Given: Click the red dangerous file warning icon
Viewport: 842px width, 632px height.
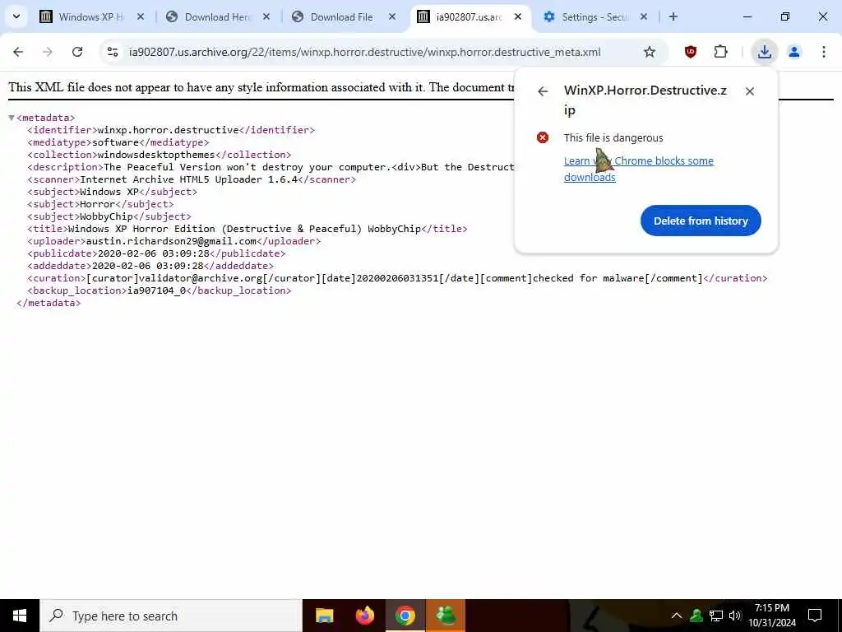Looking at the screenshot, I should click(543, 137).
